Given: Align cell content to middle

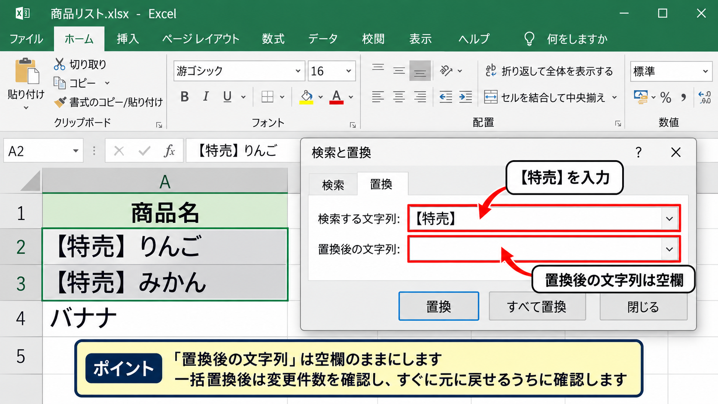Looking at the screenshot, I should 399,70.
